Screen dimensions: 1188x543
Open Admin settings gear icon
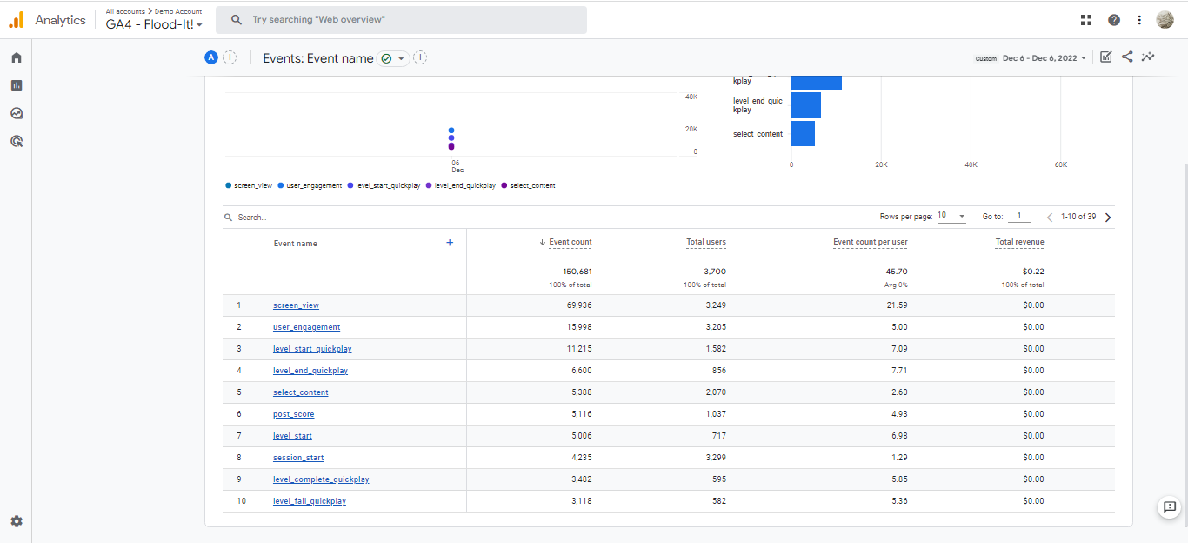[x=16, y=521]
